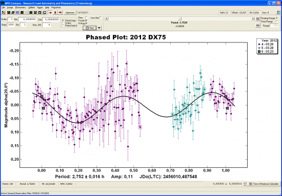Click in the Range input field
Image resolution: width=282 pixels, height=196 pixels.
274,26
